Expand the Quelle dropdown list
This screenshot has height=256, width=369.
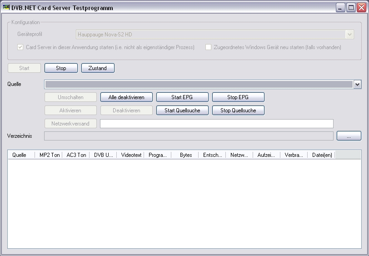pos(357,84)
